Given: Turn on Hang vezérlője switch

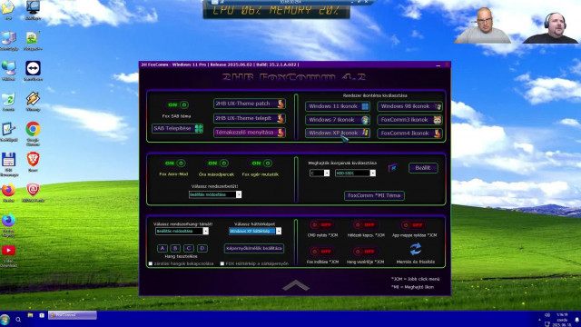Looking at the screenshot, I should 365,252.
